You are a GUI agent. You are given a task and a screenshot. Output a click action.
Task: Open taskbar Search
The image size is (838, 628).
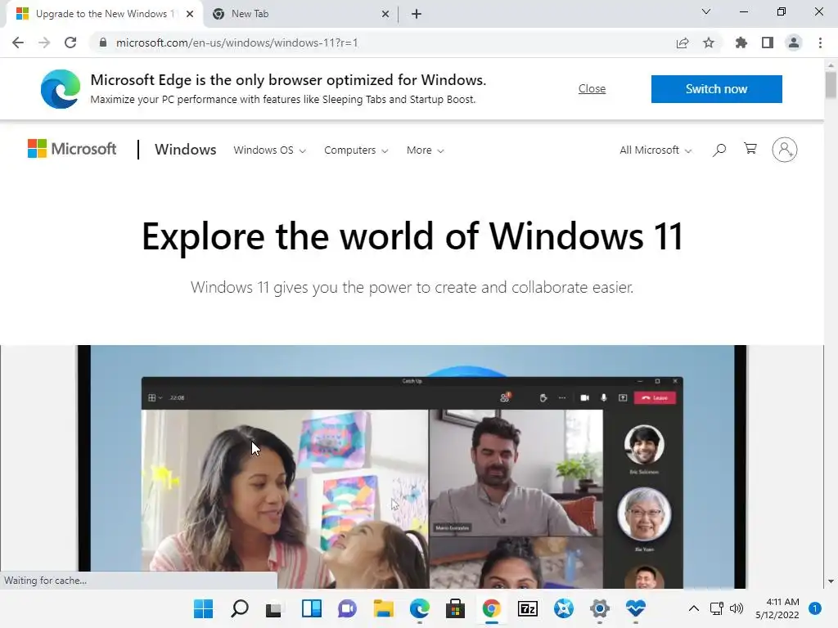click(x=240, y=608)
